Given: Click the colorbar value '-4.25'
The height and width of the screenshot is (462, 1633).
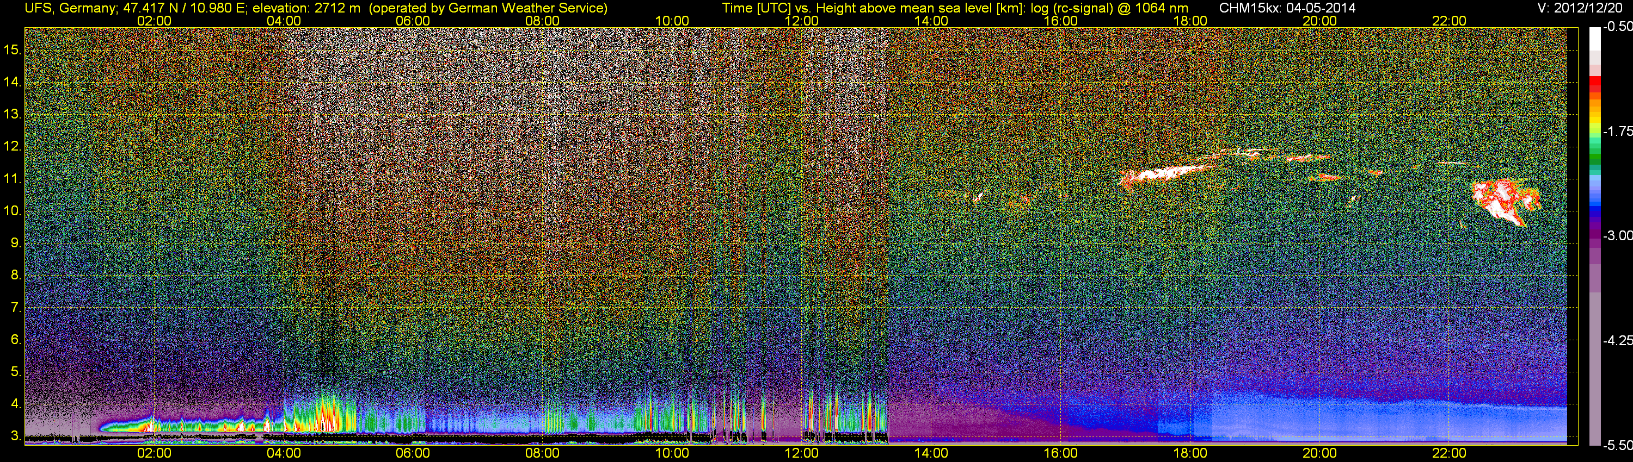Looking at the screenshot, I should tap(1617, 340).
